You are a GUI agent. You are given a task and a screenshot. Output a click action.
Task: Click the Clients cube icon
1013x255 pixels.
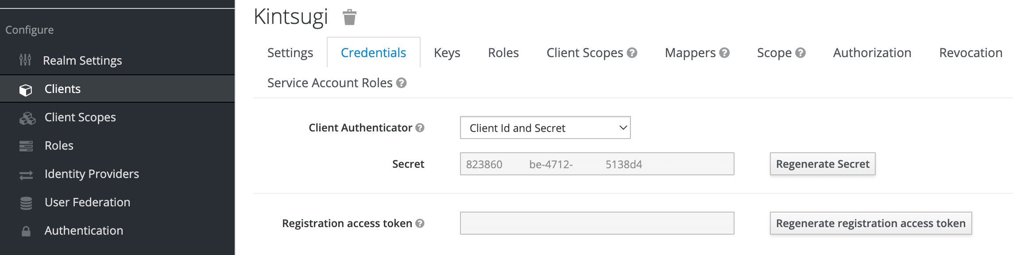point(26,89)
